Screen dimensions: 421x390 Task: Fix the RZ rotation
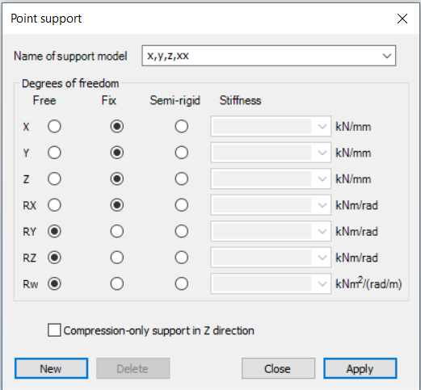117,258
